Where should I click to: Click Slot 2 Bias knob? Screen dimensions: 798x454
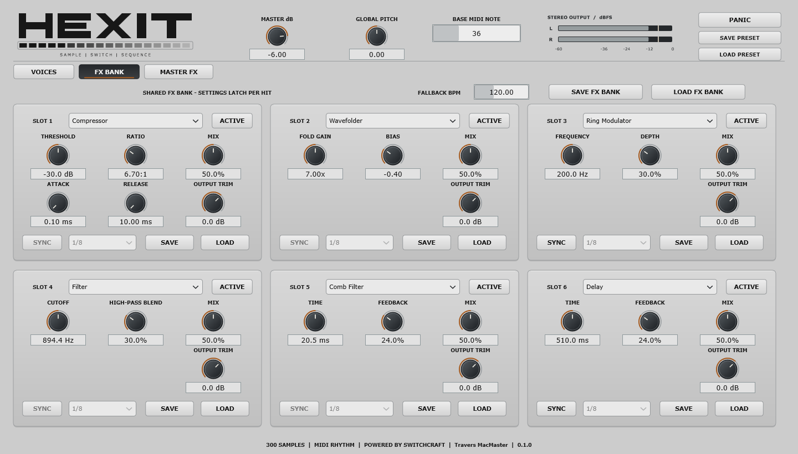[x=393, y=156]
